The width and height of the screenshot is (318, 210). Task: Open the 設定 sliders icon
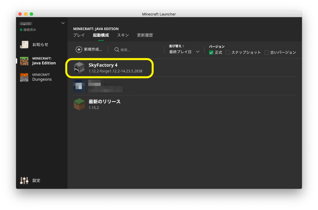click(x=24, y=181)
